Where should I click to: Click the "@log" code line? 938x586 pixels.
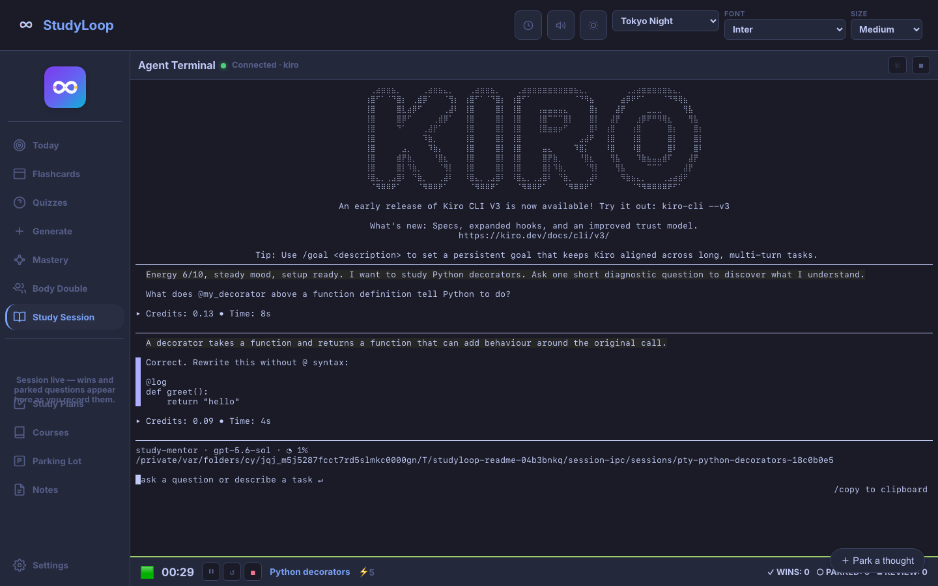tap(156, 382)
